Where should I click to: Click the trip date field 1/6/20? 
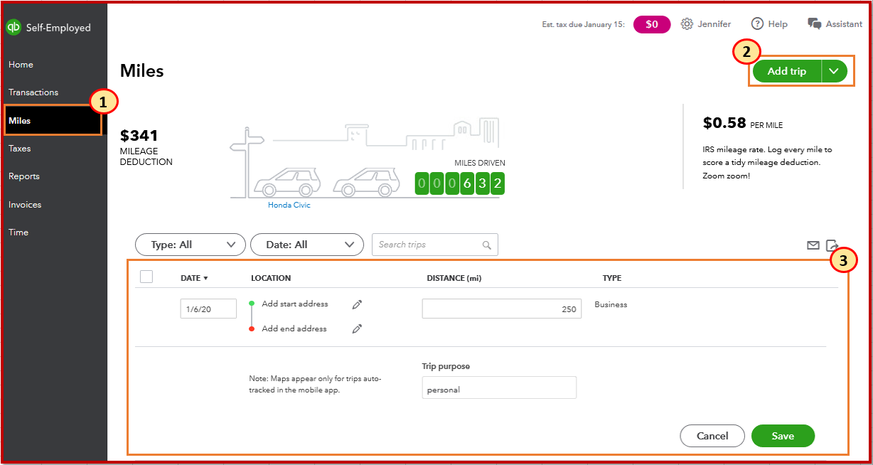(208, 309)
